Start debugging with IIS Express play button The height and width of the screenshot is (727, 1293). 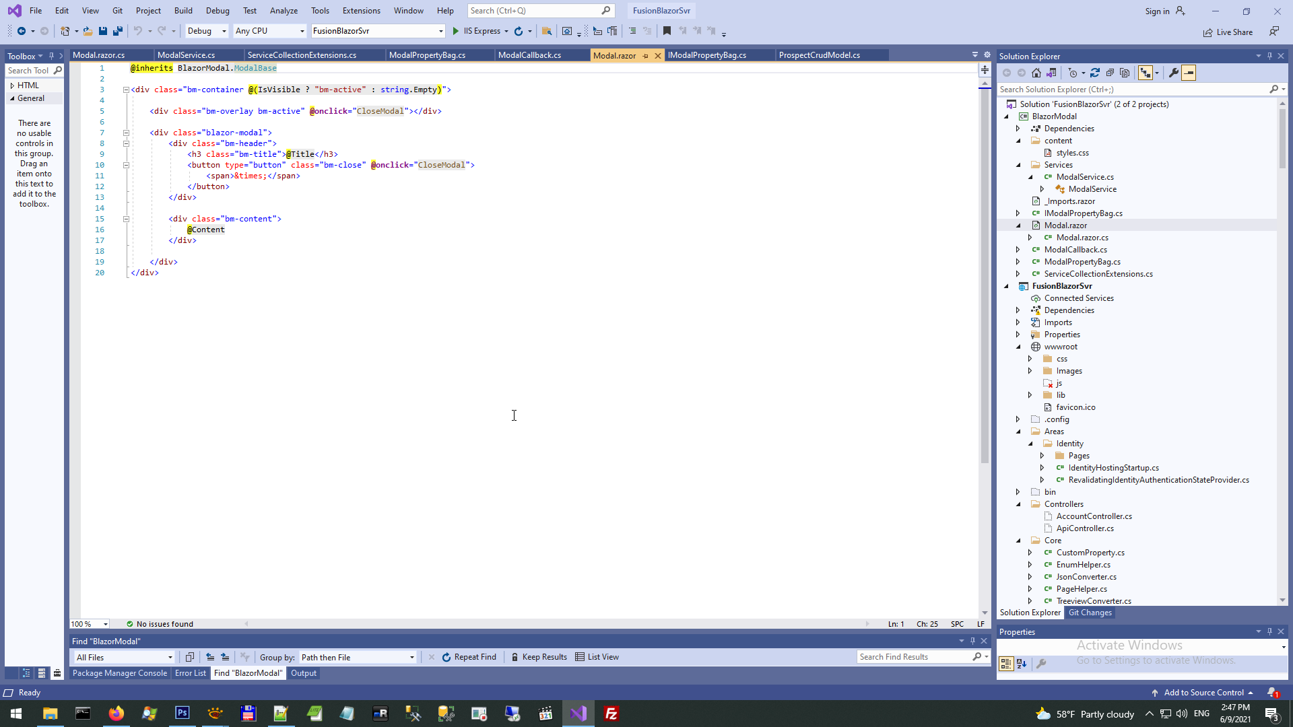click(x=456, y=31)
